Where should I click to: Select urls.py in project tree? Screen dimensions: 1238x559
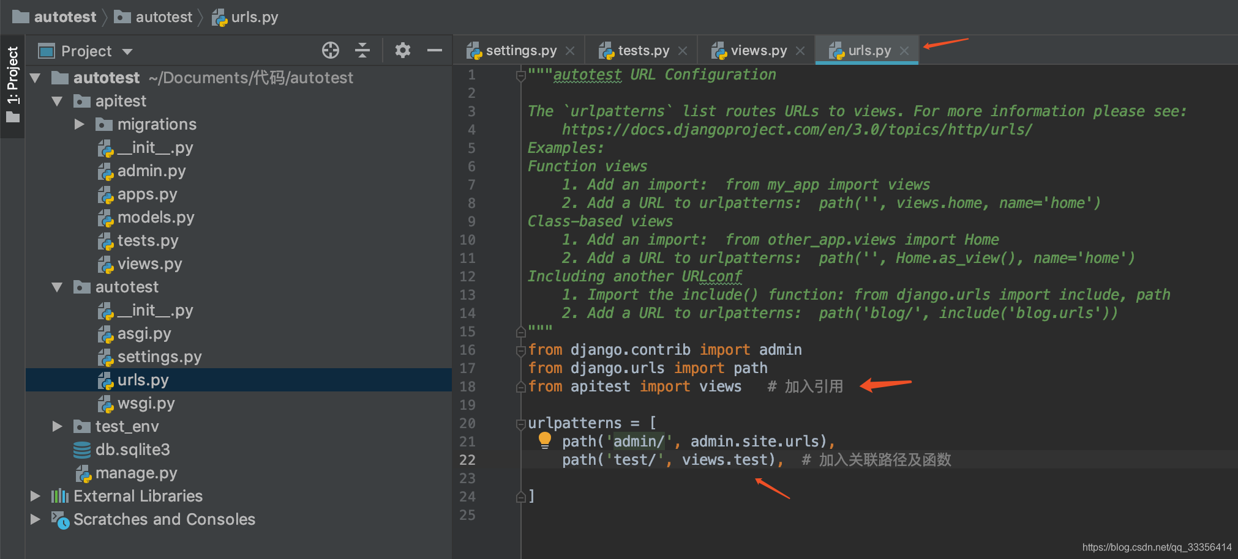pyautogui.click(x=143, y=380)
